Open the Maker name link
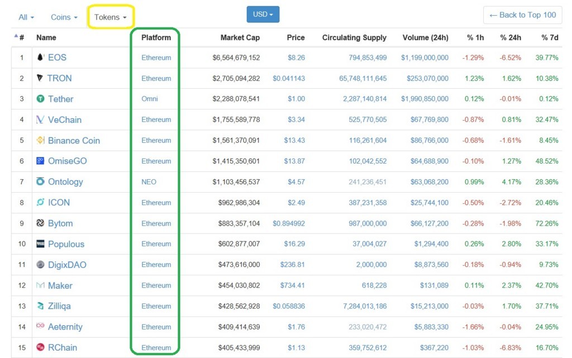 60,285
